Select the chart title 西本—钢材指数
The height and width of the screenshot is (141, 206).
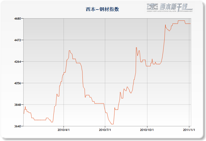coord(102,9)
